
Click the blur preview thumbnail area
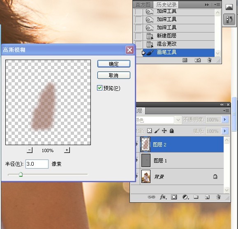pos(48,102)
